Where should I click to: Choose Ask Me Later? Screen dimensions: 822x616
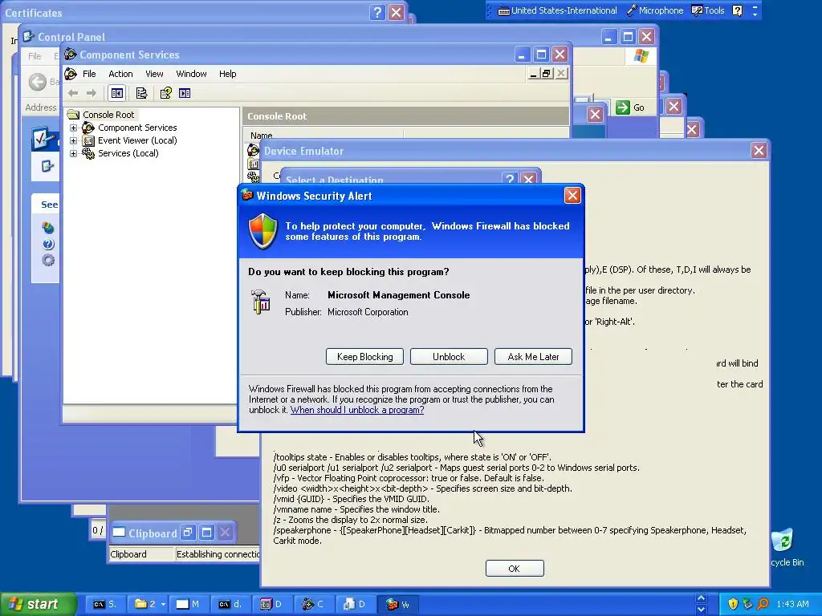pyautogui.click(x=533, y=357)
